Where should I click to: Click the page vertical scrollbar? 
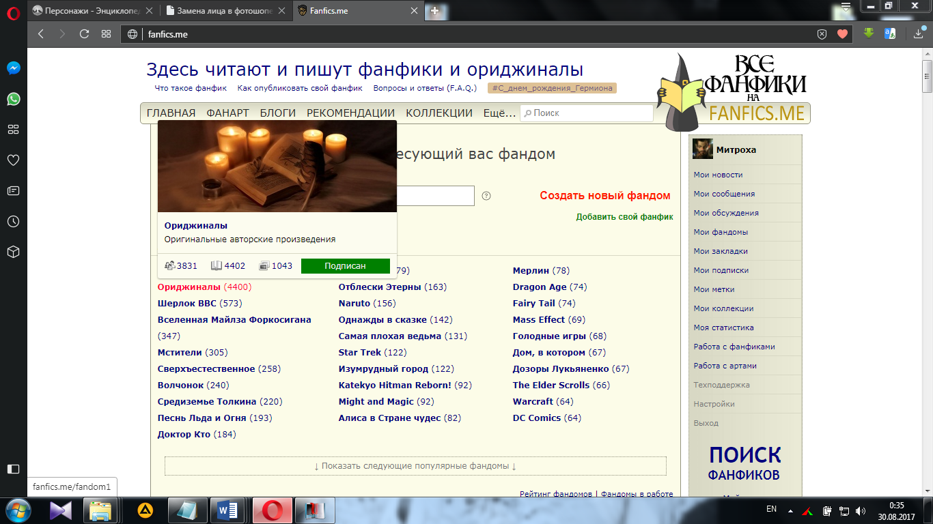927,75
